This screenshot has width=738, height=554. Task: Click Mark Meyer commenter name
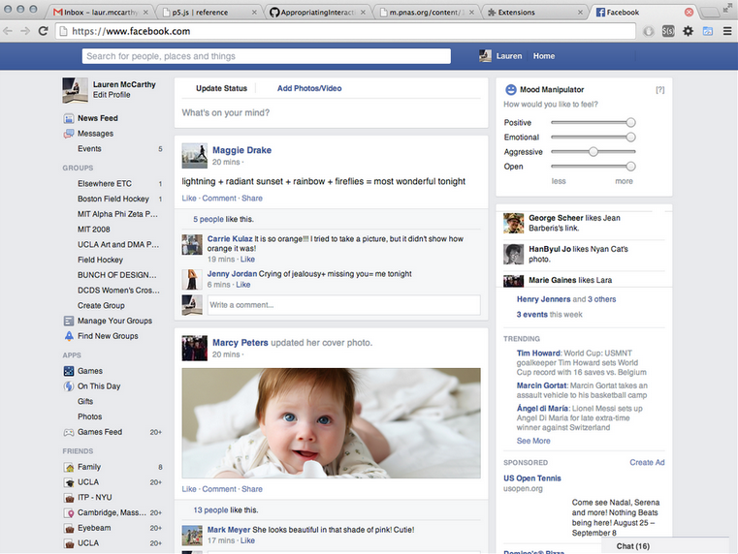(x=229, y=530)
